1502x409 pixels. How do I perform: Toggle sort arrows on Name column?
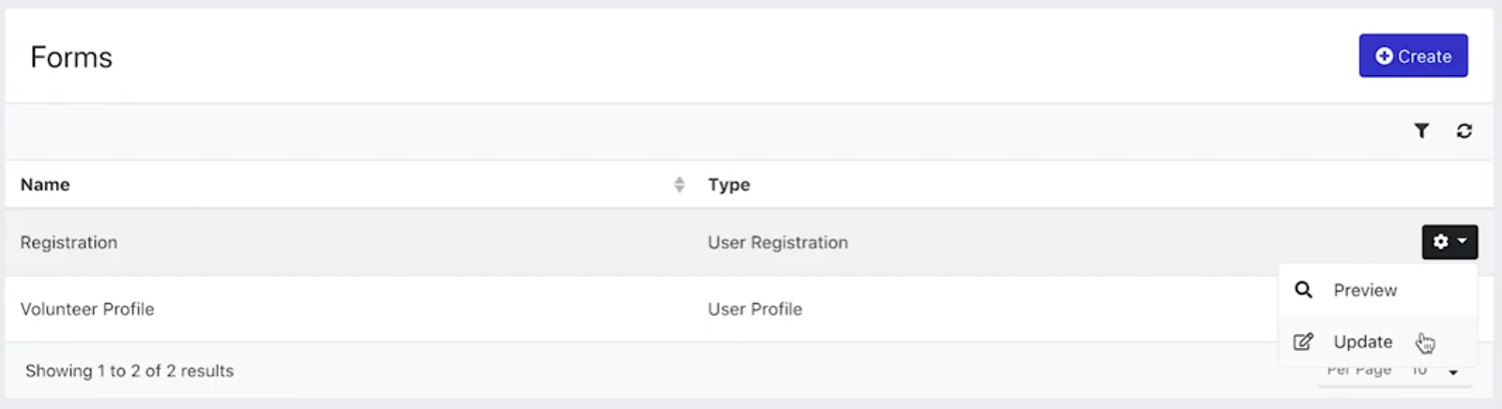pyautogui.click(x=679, y=185)
